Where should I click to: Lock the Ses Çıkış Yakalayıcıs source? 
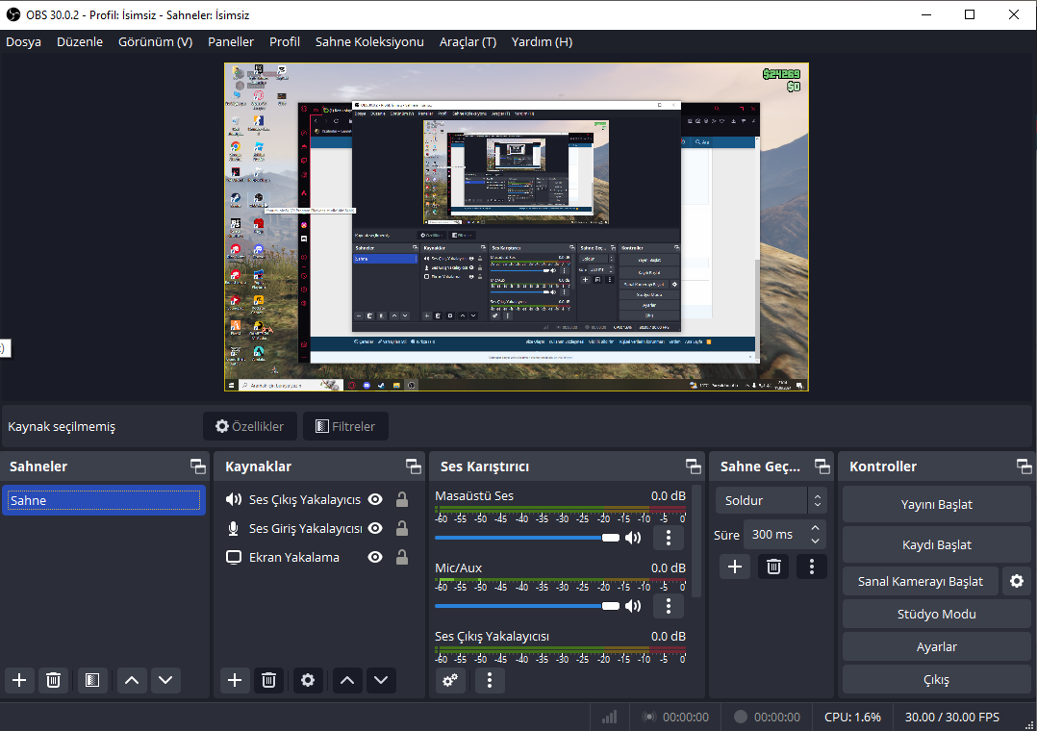[x=401, y=499]
